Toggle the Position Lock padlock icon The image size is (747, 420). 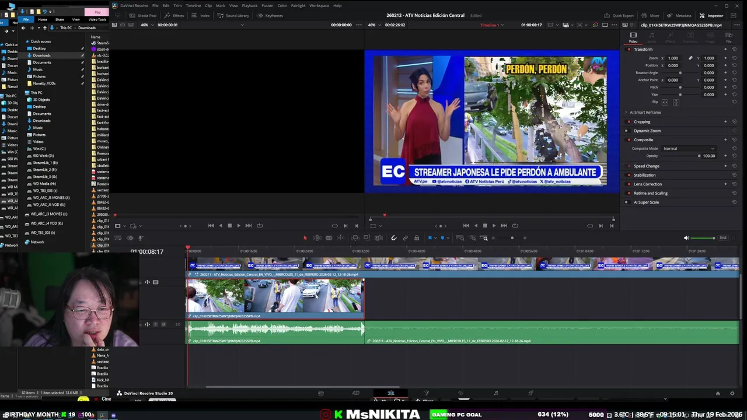(417, 238)
